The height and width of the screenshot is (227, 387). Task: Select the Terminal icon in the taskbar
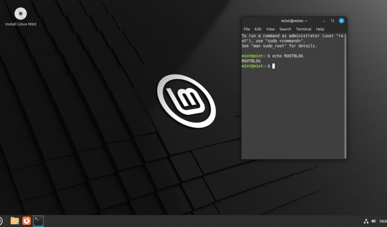coord(38,221)
